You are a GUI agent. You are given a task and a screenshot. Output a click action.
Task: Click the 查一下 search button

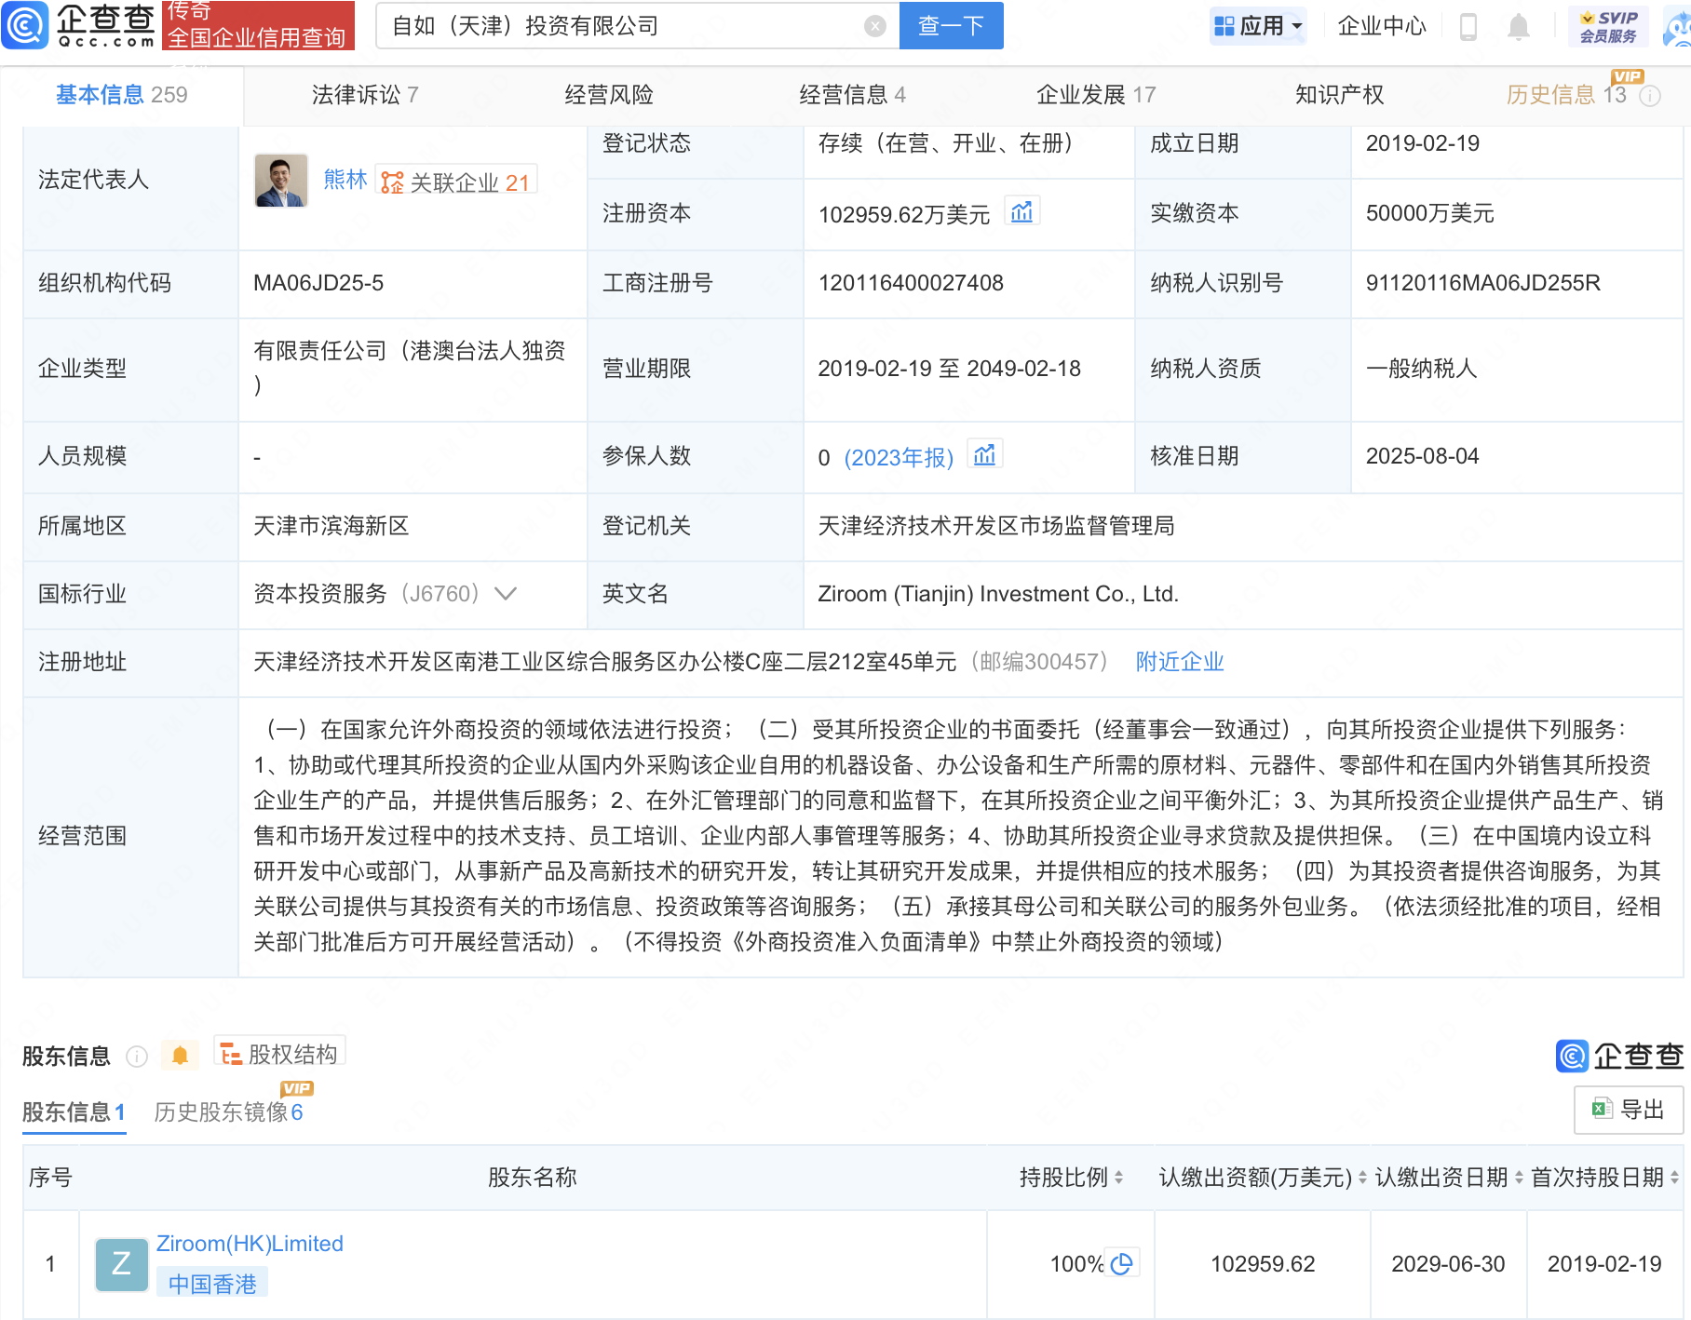pos(951,26)
